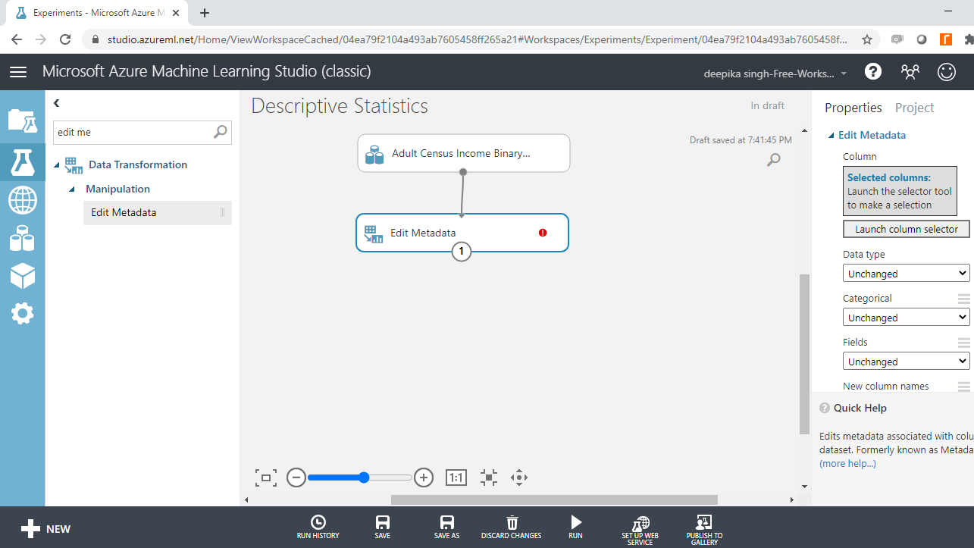Click the canvas horizontal scrollbar
This screenshot has height=548, width=974.
(x=554, y=499)
